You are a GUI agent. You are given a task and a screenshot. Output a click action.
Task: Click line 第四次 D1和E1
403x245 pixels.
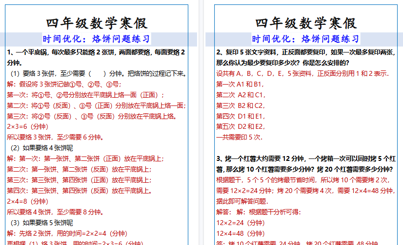tap(241, 117)
